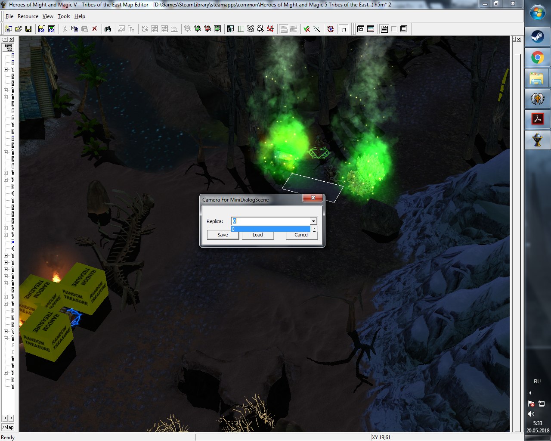The height and width of the screenshot is (441, 551).
Task: Click the New Map toolbar icon
Action: (x=8, y=29)
